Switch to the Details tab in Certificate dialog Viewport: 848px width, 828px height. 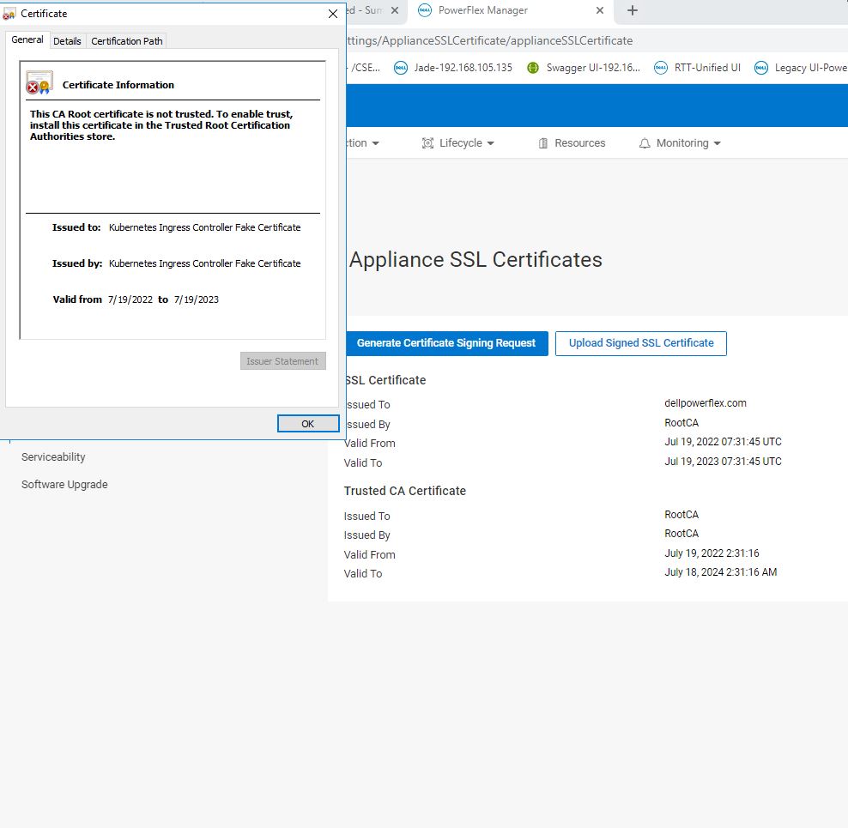pyautogui.click(x=67, y=41)
